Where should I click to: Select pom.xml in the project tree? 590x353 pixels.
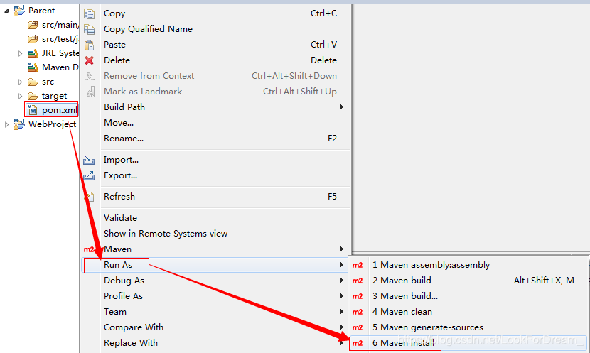(x=60, y=110)
